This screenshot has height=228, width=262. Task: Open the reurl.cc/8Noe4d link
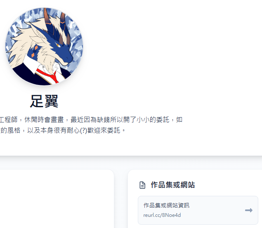pyautogui.click(x=162, y=215)
